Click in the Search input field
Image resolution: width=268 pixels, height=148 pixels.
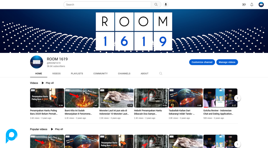[107, 5]
